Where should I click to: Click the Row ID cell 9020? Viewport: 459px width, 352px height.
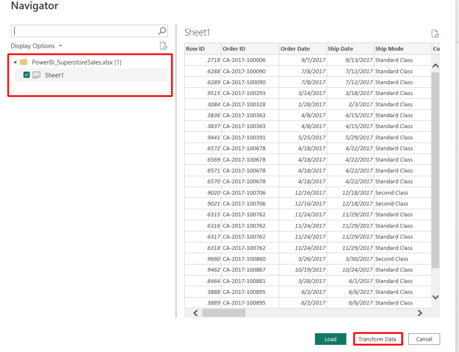203,193
